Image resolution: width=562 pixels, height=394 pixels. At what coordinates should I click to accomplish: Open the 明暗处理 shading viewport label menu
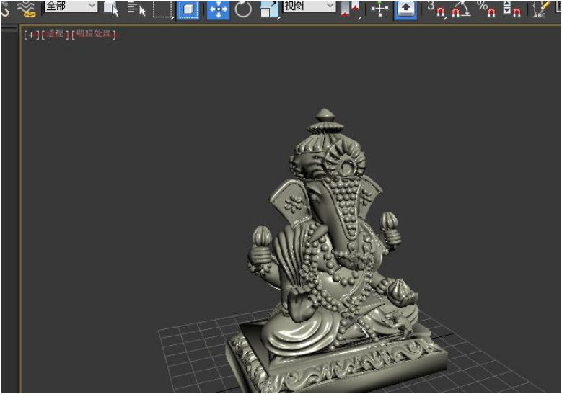tap(94, 35)
